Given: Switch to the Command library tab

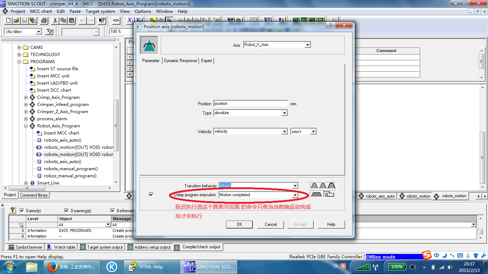Looking at the screenshot, I should [34, 195].
